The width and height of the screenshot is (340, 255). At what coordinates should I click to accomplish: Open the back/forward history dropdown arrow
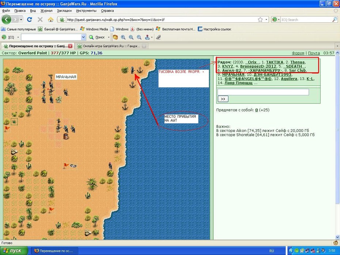[x=21, y=20]
